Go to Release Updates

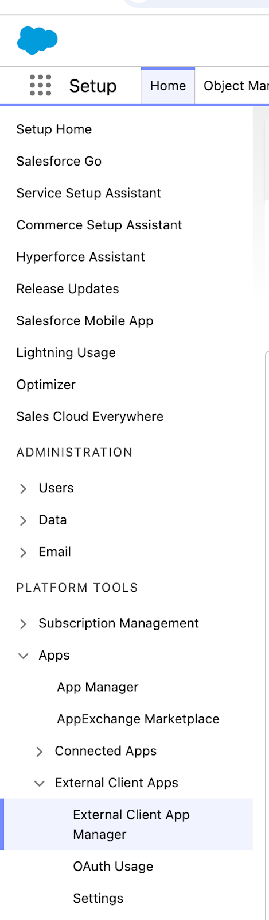(x=68, y=289)
